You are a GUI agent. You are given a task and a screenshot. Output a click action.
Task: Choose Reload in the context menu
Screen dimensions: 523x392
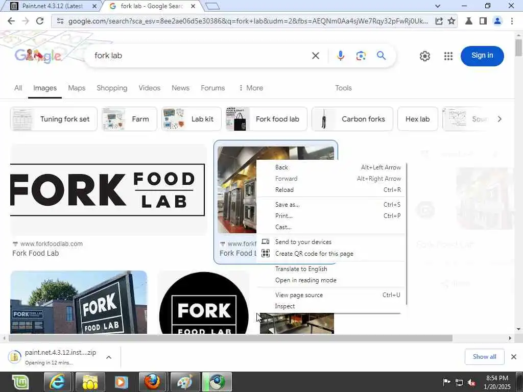[331, 190]
